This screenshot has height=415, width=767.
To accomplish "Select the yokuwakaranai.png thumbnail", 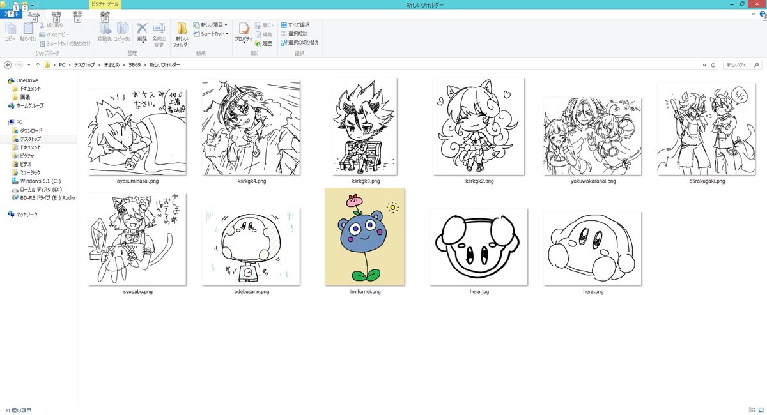I will 593,136.
